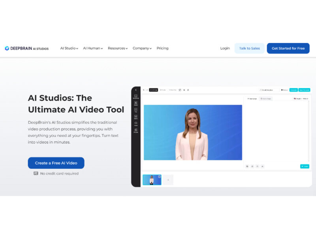The height and width of the screenshot is (237, 316).
Task: Click the back arrow in editor sidebar
Action: click(136, 90)
